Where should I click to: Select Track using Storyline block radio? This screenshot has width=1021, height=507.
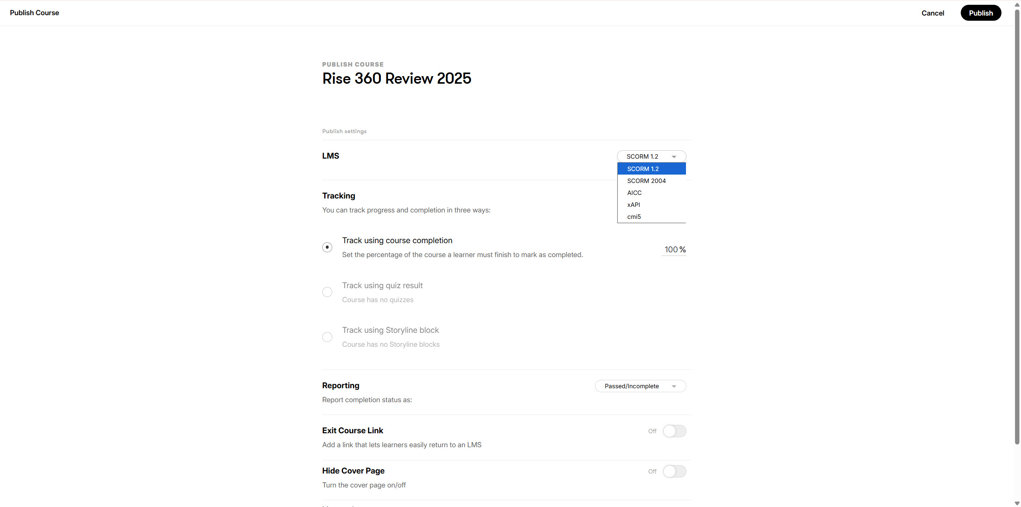pyautogui.click(x=327, y=337)
